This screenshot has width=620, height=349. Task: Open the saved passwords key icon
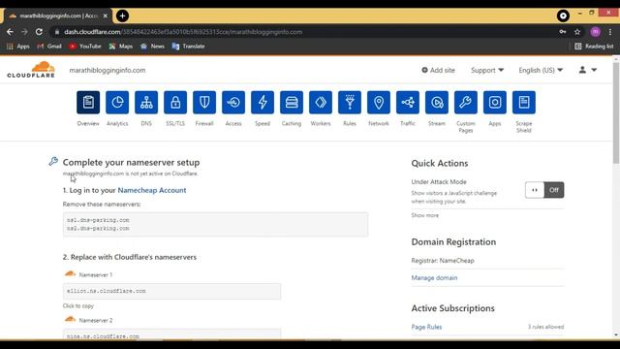point(562,32)
